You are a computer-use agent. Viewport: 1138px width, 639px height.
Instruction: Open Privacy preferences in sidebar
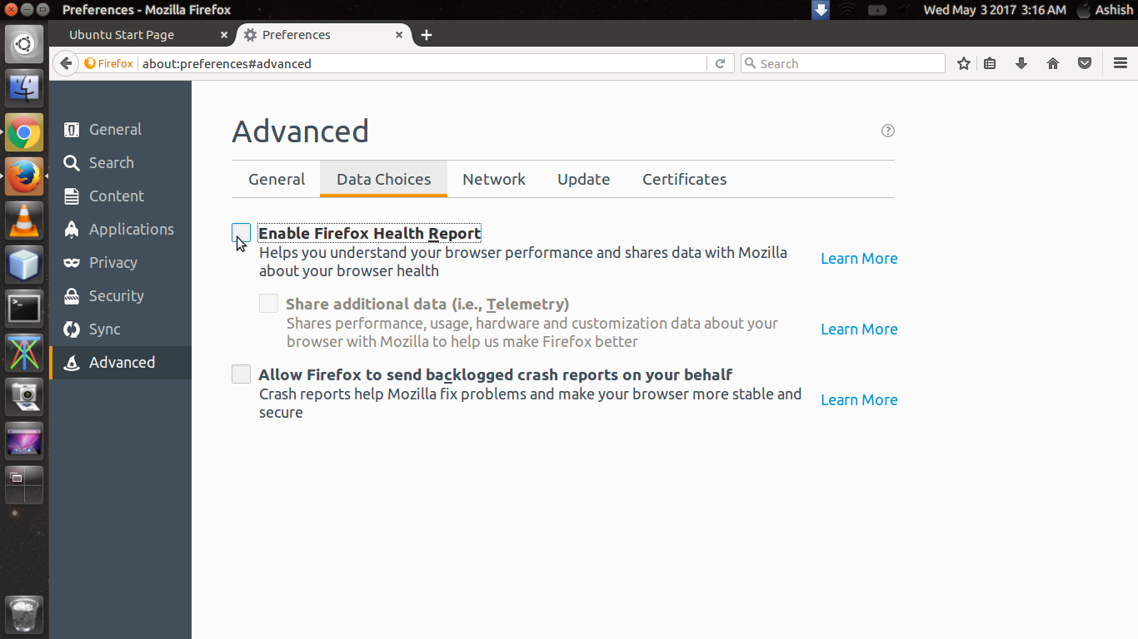click(120, 263)
